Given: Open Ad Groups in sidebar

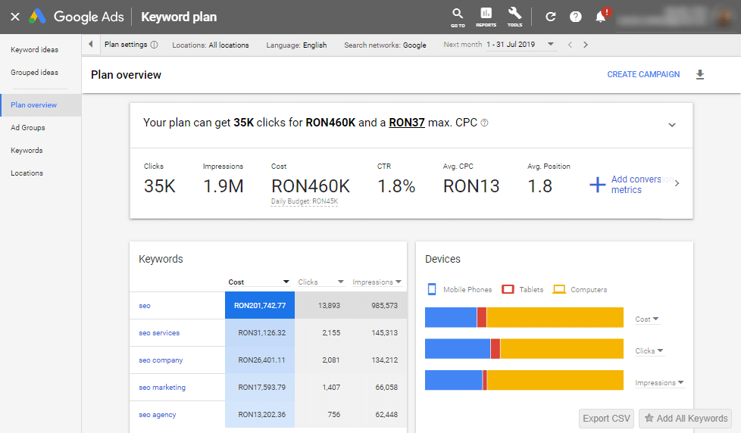Looking at the screenshot, I should click(28, 127).
